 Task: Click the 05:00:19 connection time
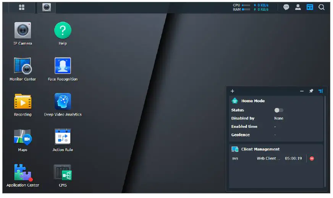293,158
